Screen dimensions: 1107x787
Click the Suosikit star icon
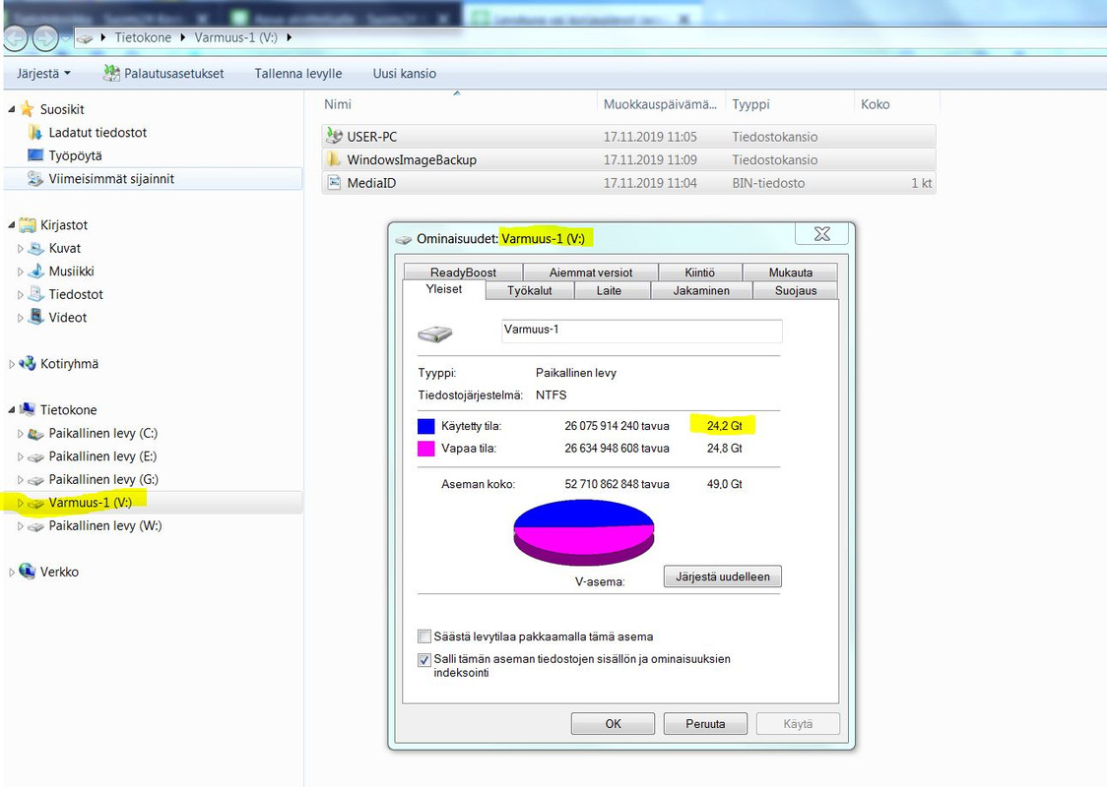pyautogui.click(x=27, y=108)
